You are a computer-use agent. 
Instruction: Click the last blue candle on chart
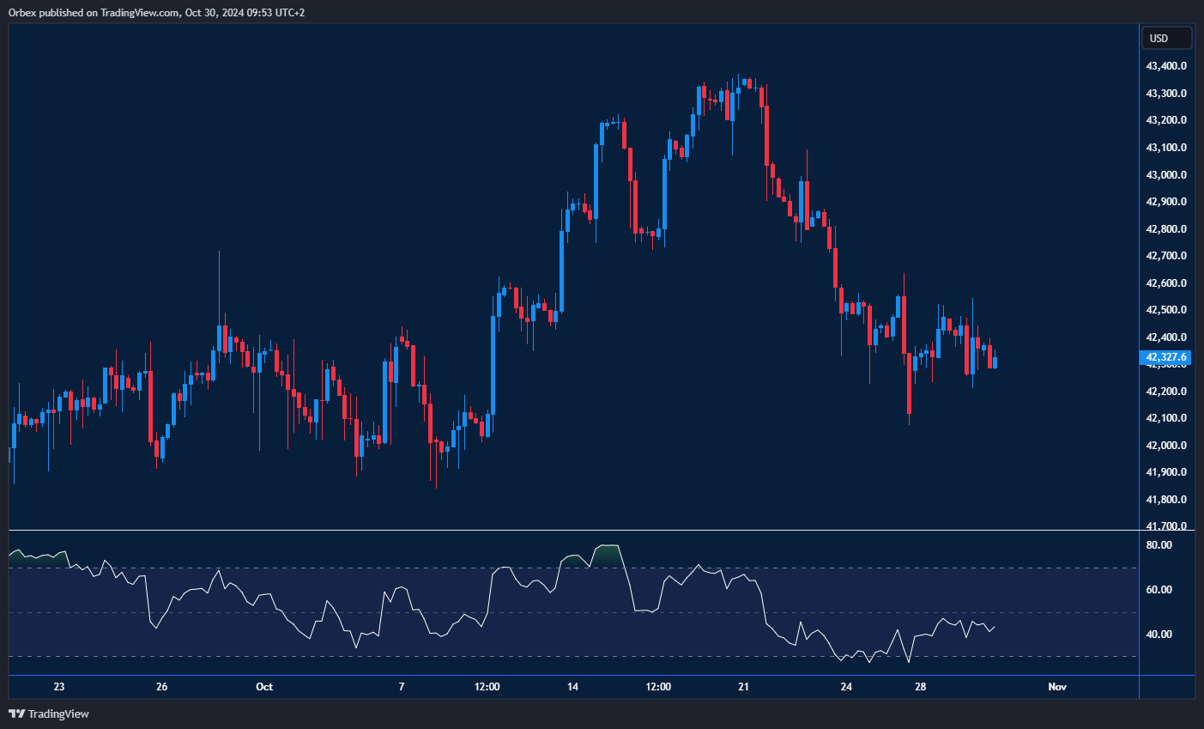point(995,362)
